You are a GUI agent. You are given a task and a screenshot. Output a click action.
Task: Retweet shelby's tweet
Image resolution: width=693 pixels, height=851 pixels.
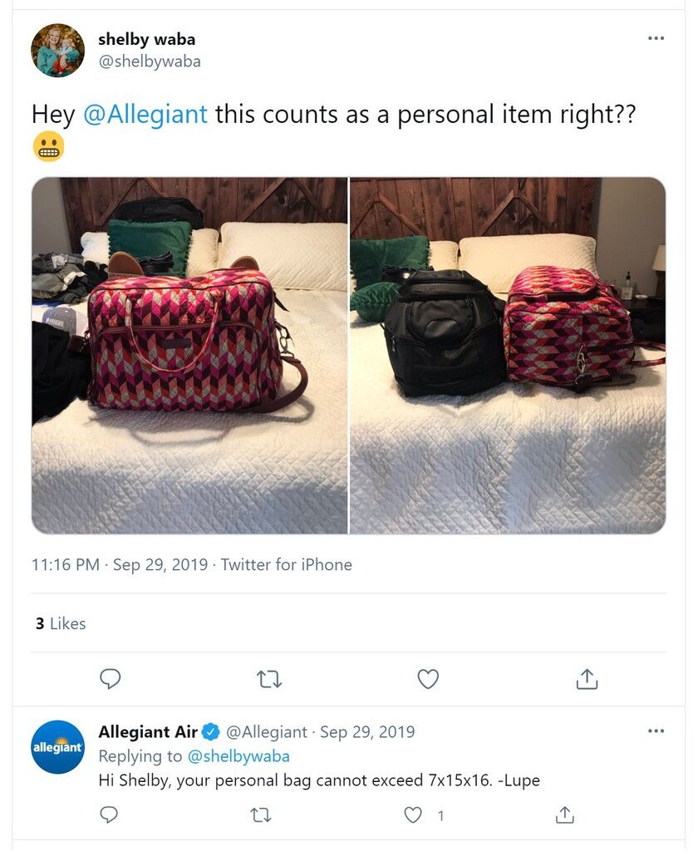coord(269,679)
